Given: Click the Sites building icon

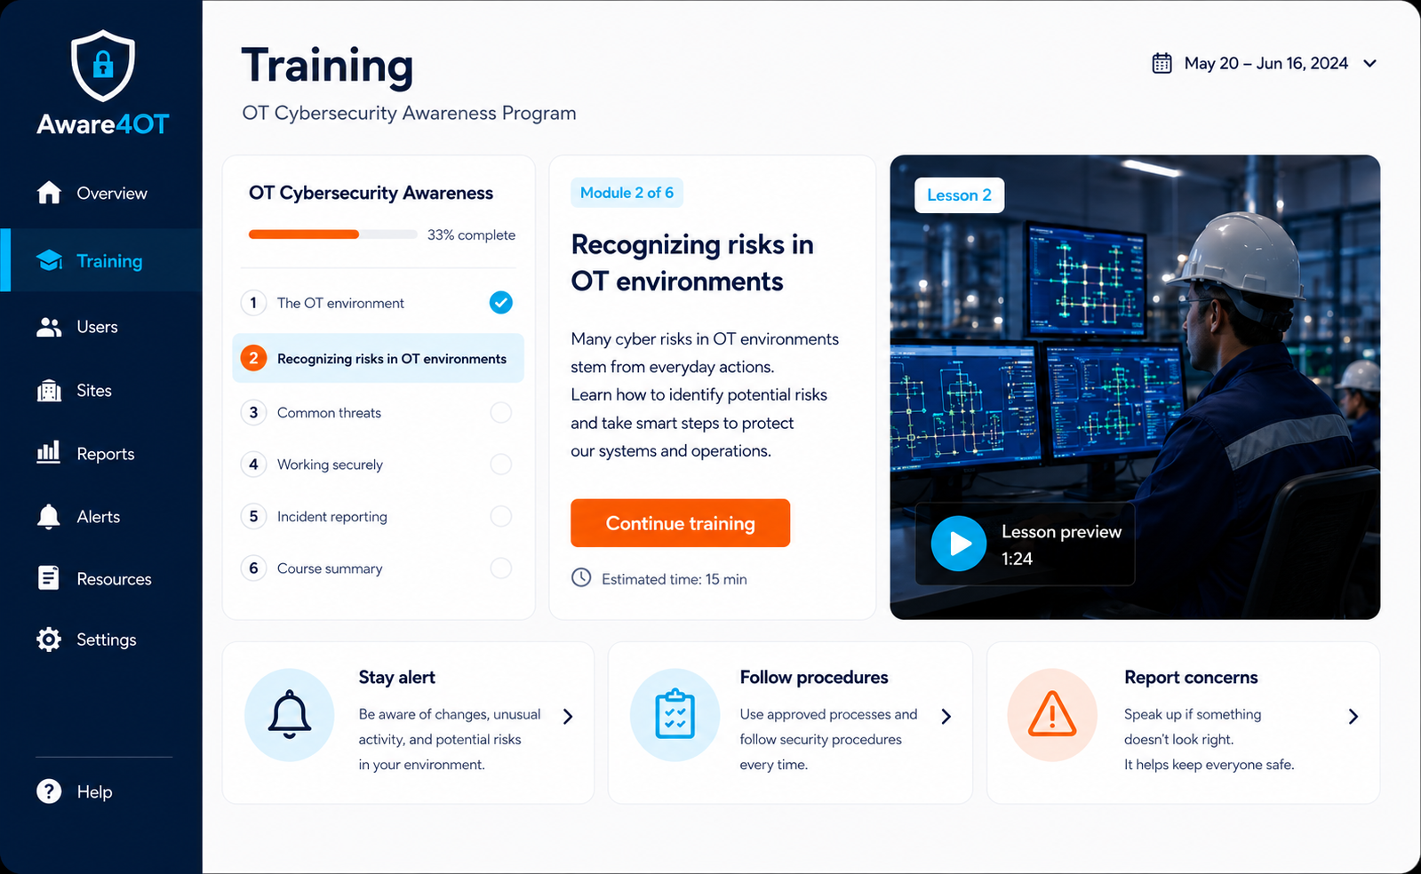Looking at the screenshot, I should pos(49,390).
